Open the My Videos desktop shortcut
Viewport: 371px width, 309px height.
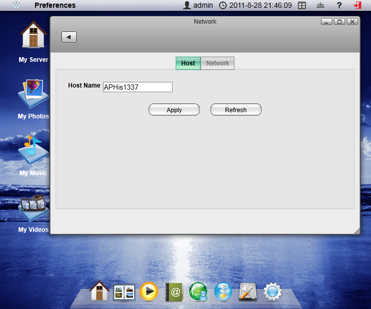click(33, 211)
